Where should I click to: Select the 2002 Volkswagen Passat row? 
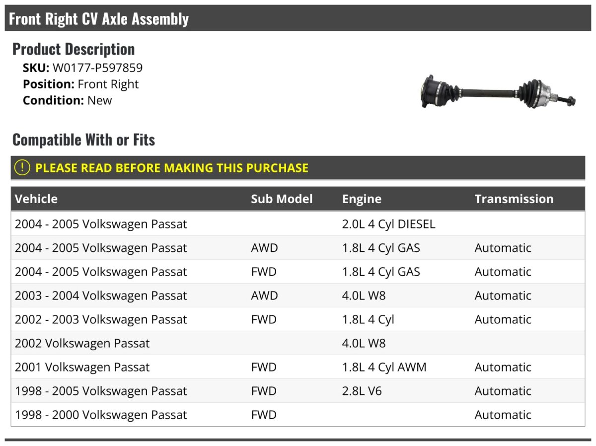click(x=82, y=343)
